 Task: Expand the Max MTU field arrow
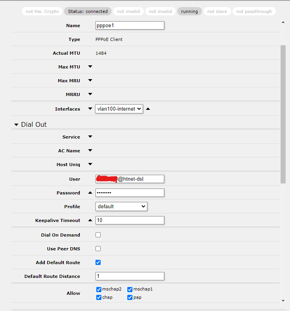(90, 67)
